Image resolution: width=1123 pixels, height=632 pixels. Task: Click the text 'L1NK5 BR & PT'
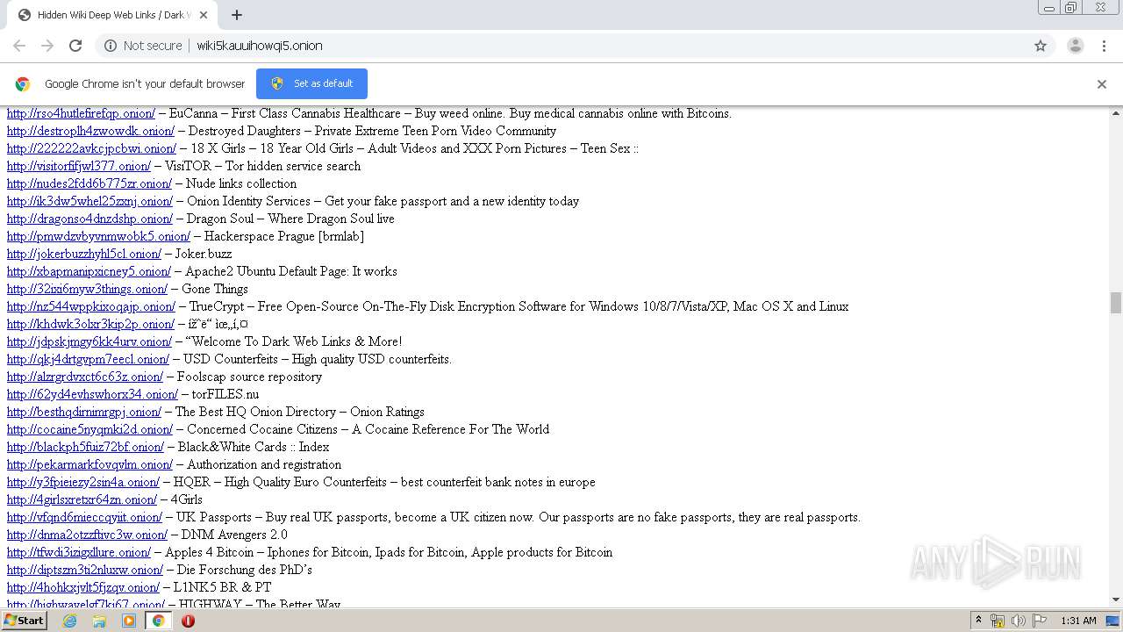222,587
